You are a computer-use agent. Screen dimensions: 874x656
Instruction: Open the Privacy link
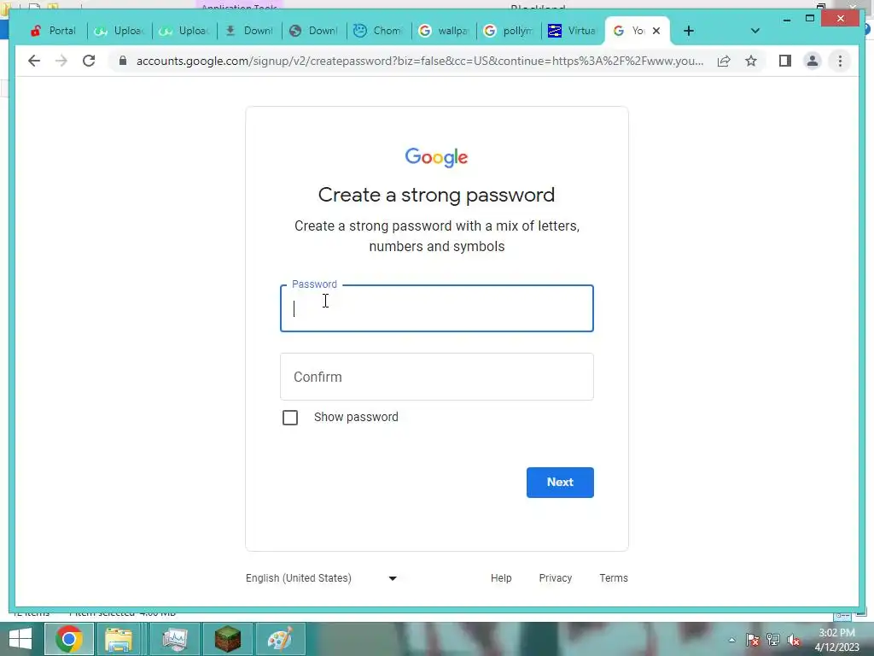pyautogui.click(x=555, y=578)
